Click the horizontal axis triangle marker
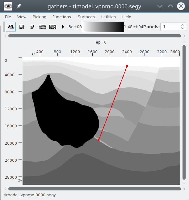Image resolution: width=189 pixels, height=200 pixels. point(33,54)
